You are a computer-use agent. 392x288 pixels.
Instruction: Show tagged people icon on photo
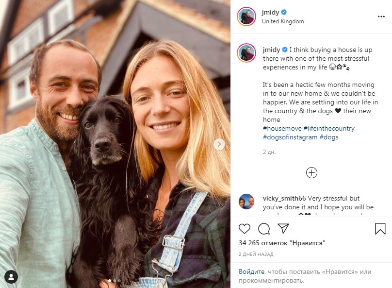pyautogui.click(x=11, y=277)
